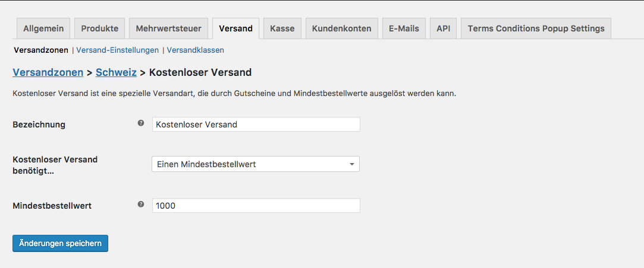Click Versandzonen in the breadcrumb

click(48, 72)
